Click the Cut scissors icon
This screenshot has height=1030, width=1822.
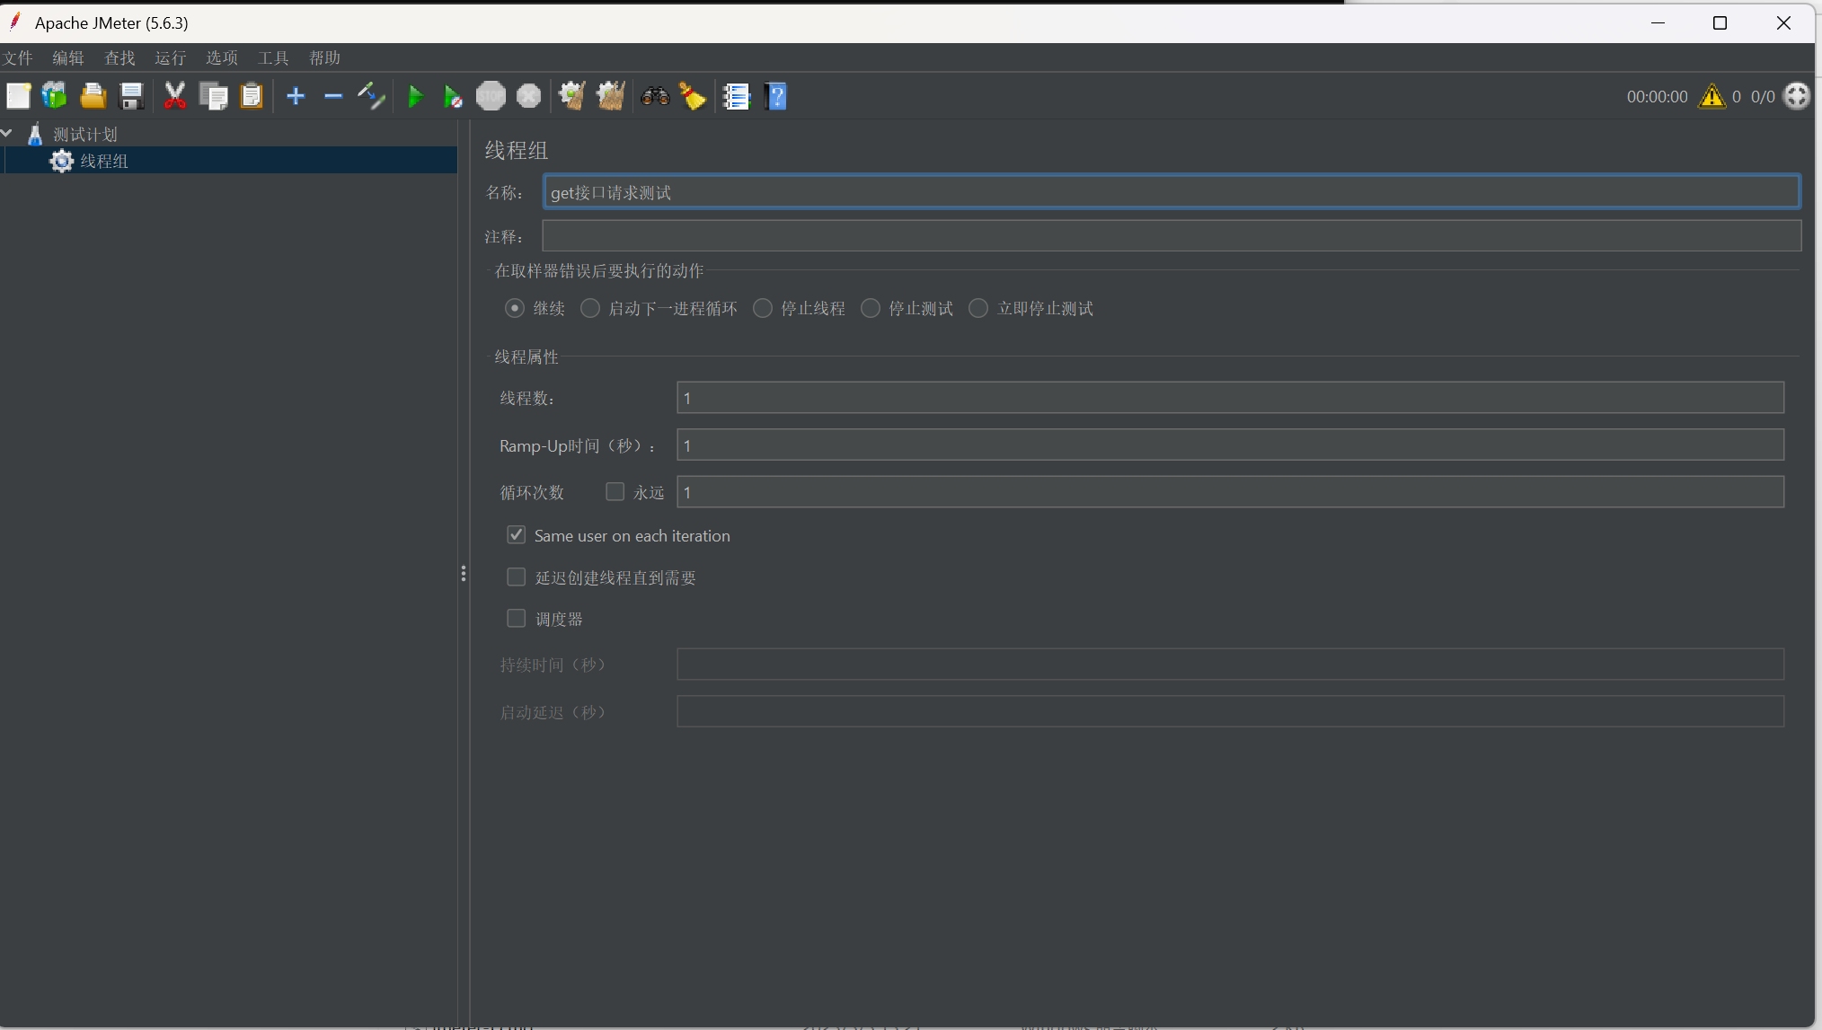tap(174, 96)
